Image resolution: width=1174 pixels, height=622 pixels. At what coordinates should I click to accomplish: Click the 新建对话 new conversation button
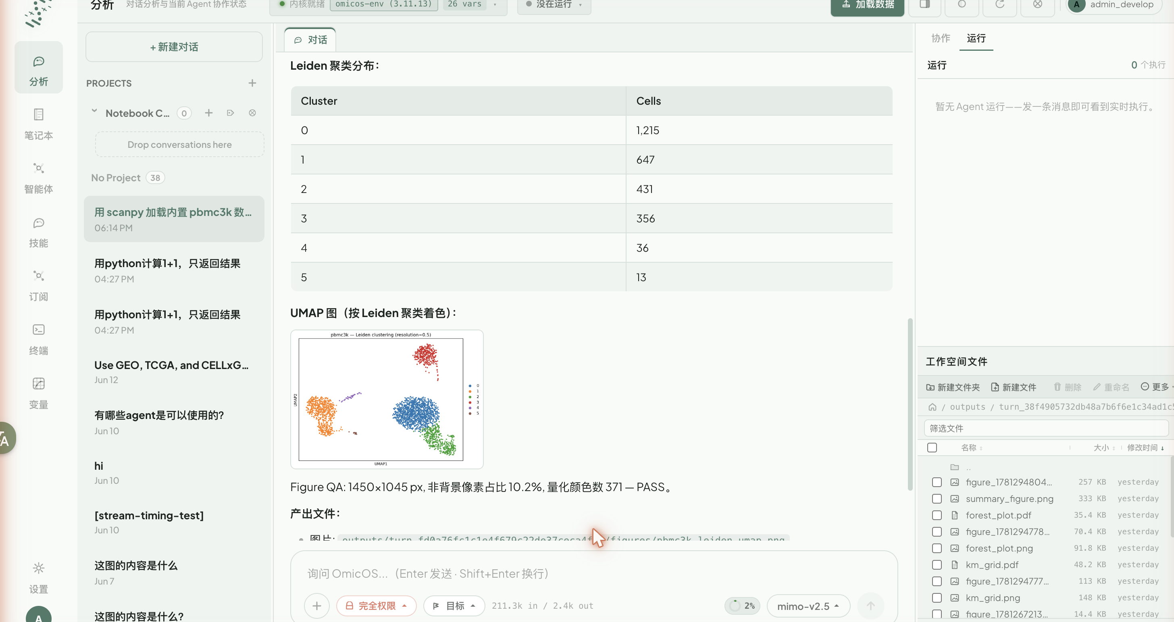click(174, 47)
